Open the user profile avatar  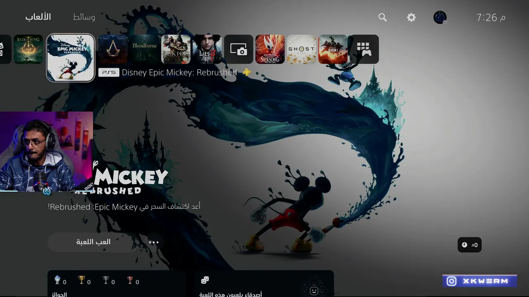click(440, 17)
